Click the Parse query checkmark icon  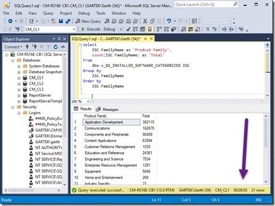pos(128,29)
